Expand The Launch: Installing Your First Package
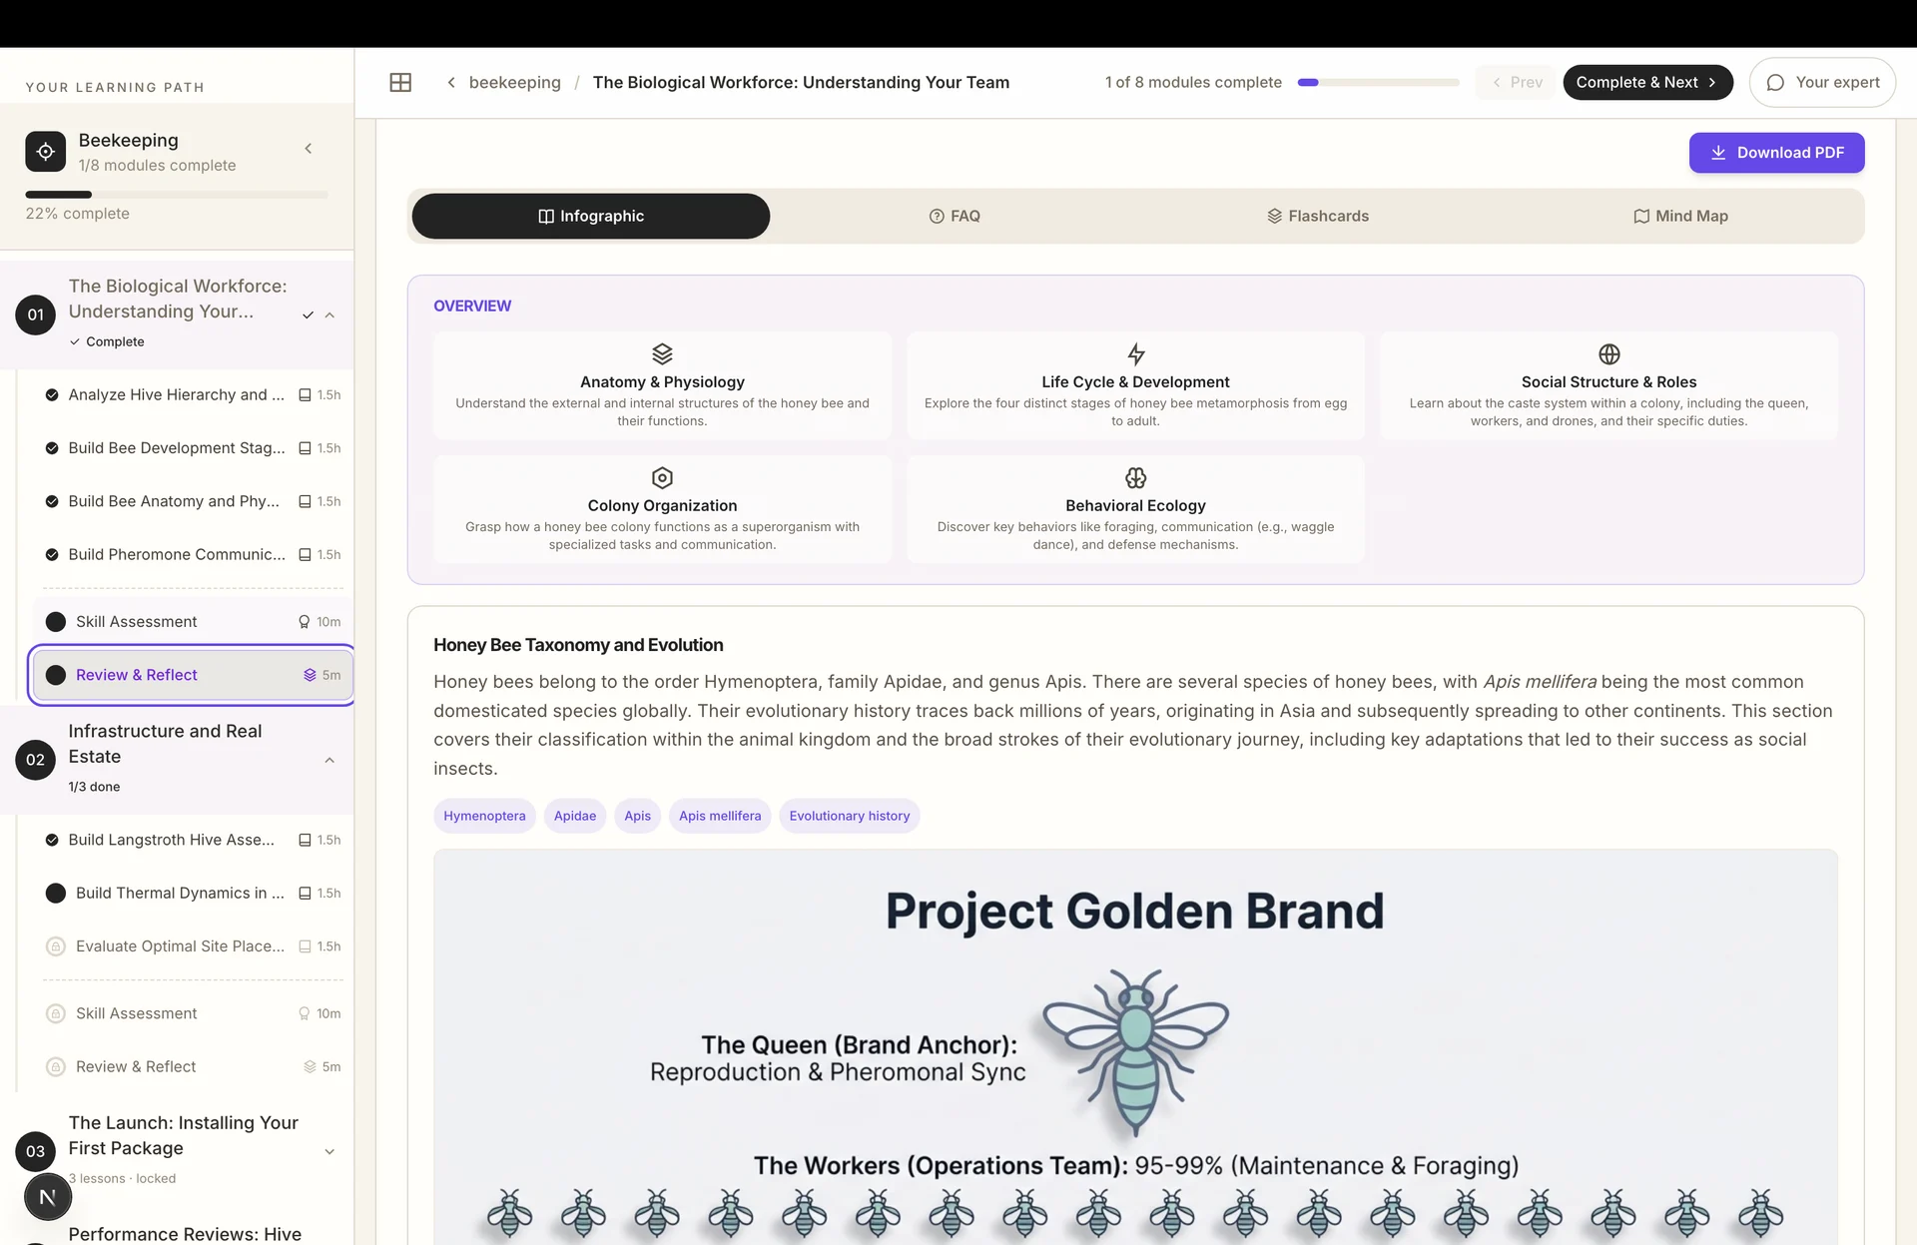This screenshot has width=1917, height=1245. pyautogui.click(x=329, y=1151)
